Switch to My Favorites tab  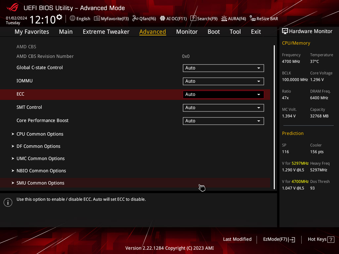[32, 32]
